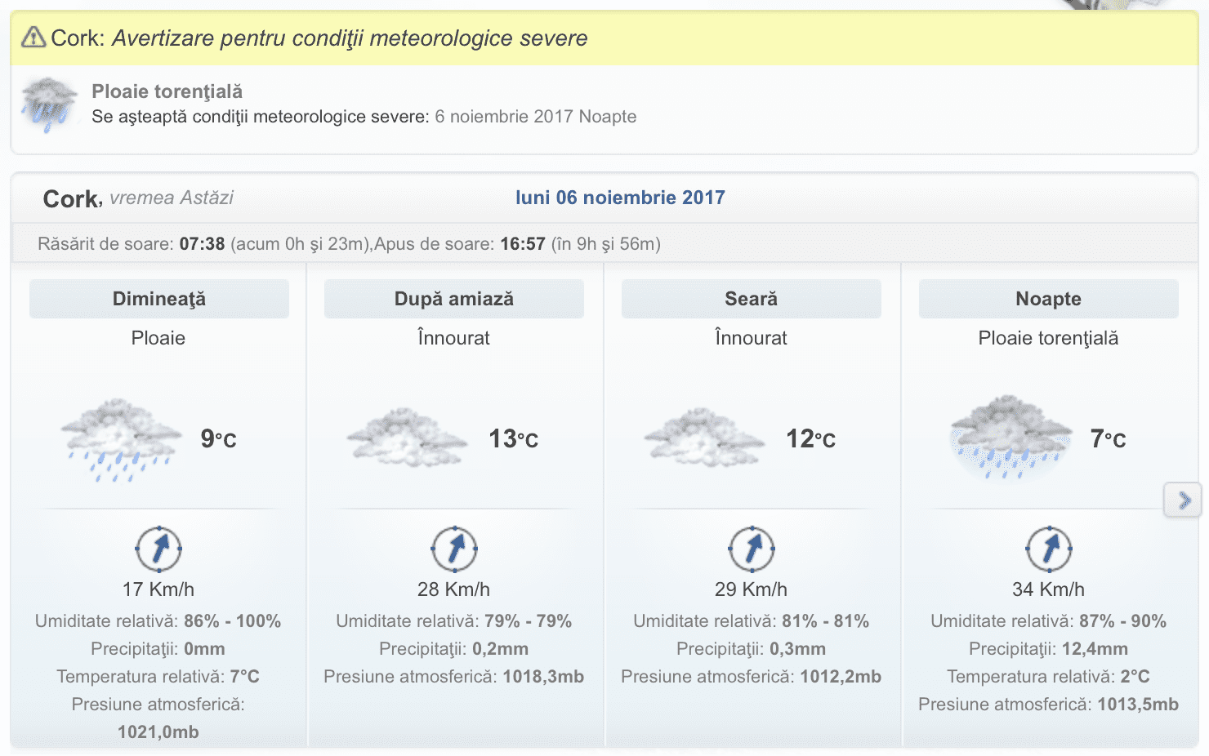The height and width of the screenshot is (756, 1209).
Task: Select the După amiază period header
Action: point(454,299)
